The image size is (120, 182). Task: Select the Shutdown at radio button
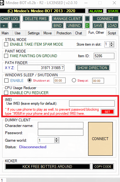[x=29, y=80]
